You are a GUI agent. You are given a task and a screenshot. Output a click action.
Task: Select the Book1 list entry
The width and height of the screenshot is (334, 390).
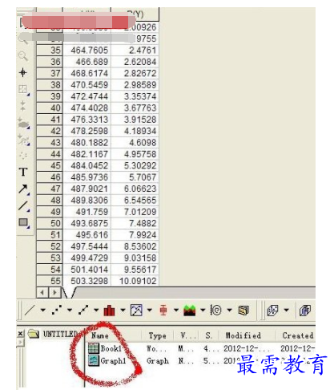click(x=111, y=348)
